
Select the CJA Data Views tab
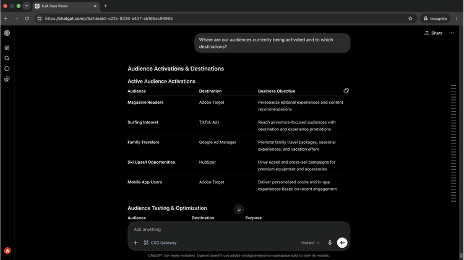pyautogui.click(x=66, y=6)
